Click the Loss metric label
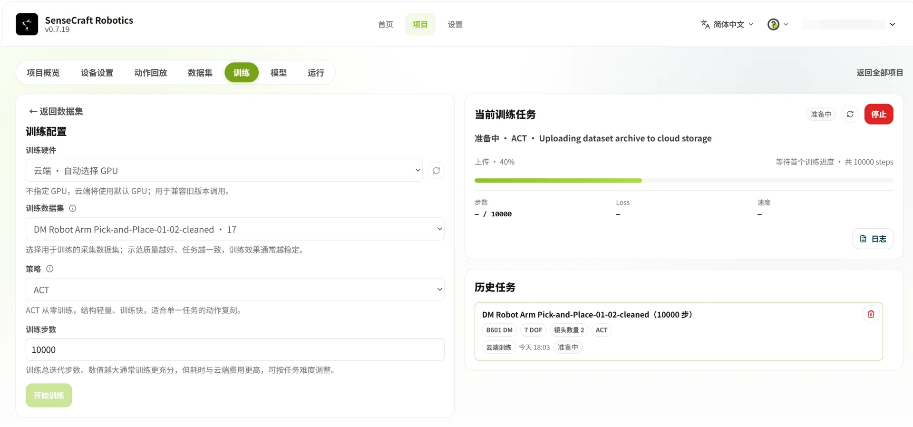 pos(622,203)
